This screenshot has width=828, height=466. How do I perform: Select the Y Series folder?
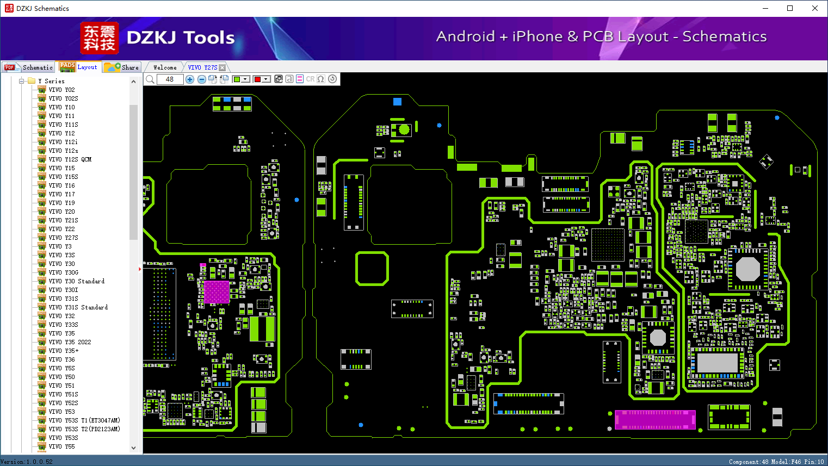(51, 81)
